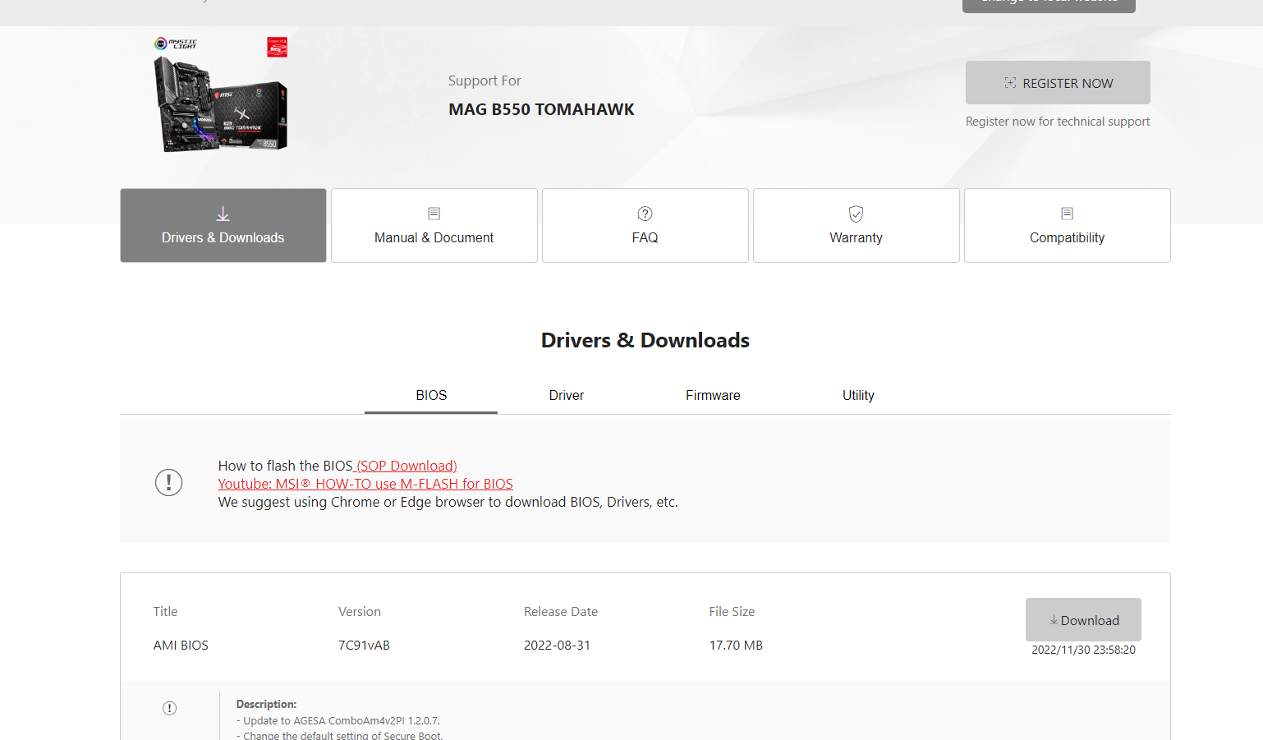
Task: Click the REGISTER NOW button
Action: [x=1058, y=83]
